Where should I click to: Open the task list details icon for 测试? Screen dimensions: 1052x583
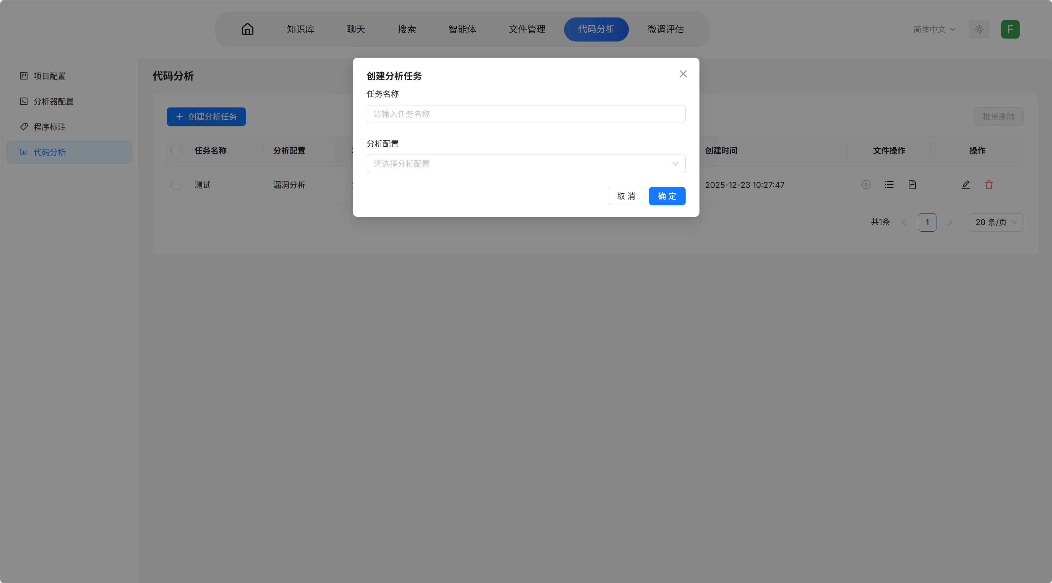tap(889, 185)
